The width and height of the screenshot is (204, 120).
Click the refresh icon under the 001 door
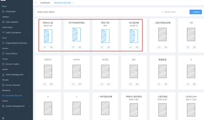[131, 84]
